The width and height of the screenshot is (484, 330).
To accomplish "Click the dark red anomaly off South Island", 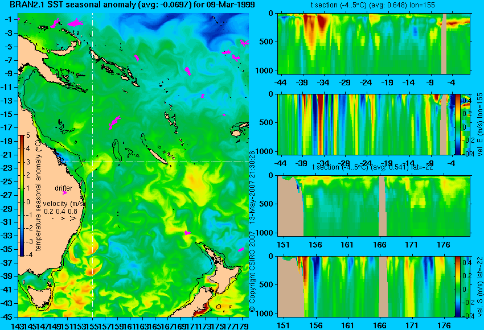I will coord(201,310).
